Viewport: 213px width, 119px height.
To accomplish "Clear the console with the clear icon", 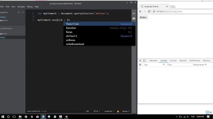I will pos(140,65).
